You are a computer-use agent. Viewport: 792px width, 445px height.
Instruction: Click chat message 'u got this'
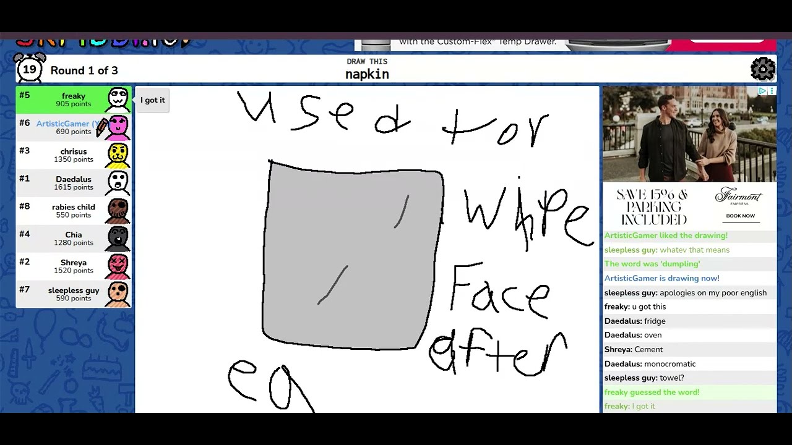coord(635,307)
